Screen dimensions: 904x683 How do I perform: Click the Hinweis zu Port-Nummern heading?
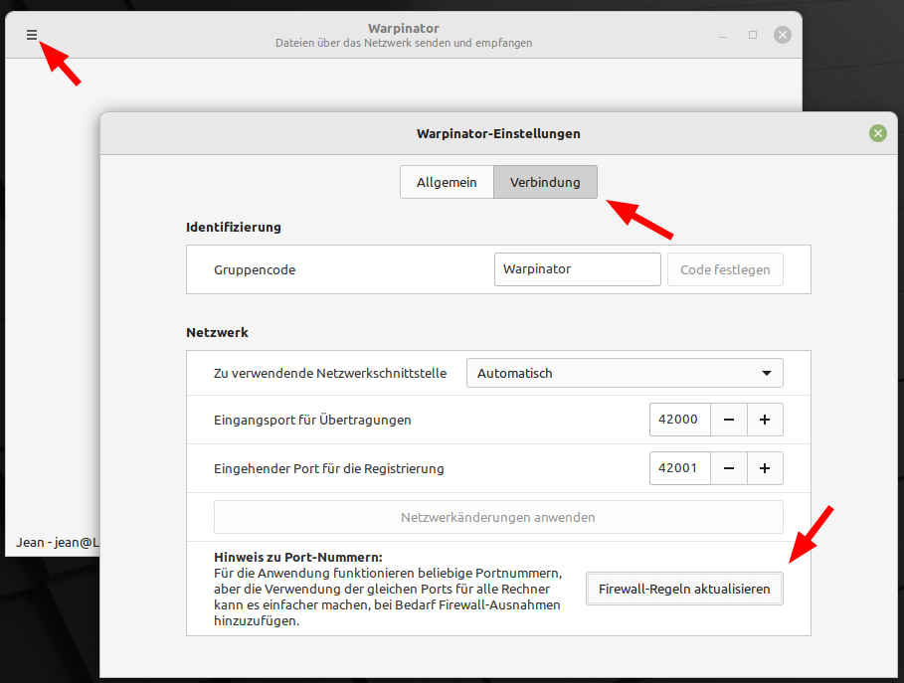click(298, 558)
